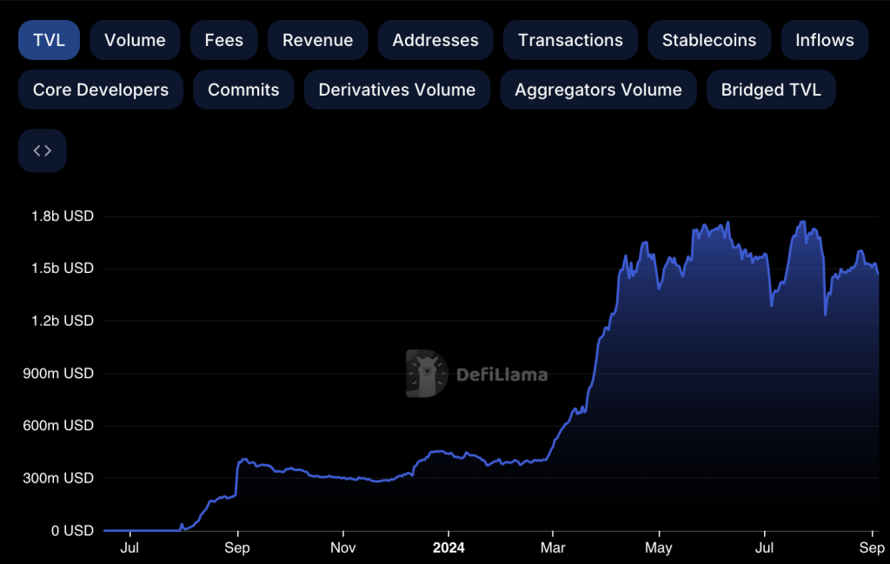890x564 pixels.
Task: Click the embed code brackets icon
Action: (x=42, y=150)
